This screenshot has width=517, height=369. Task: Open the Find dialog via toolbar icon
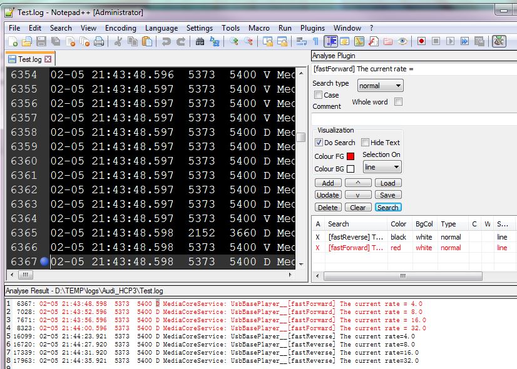[x=199, y=41]
